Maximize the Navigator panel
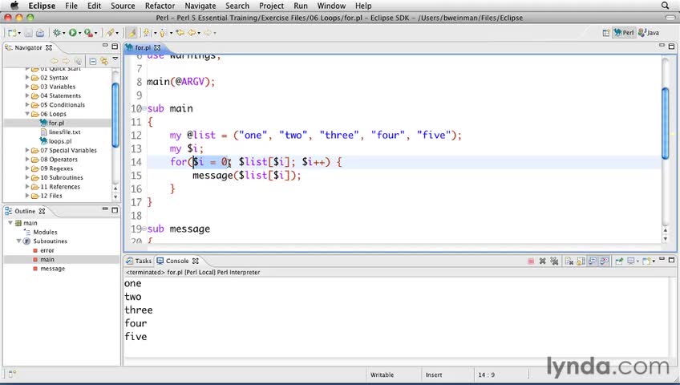This screenshot has width=680, height=385. pyautogui.click(x=115, y=47)
